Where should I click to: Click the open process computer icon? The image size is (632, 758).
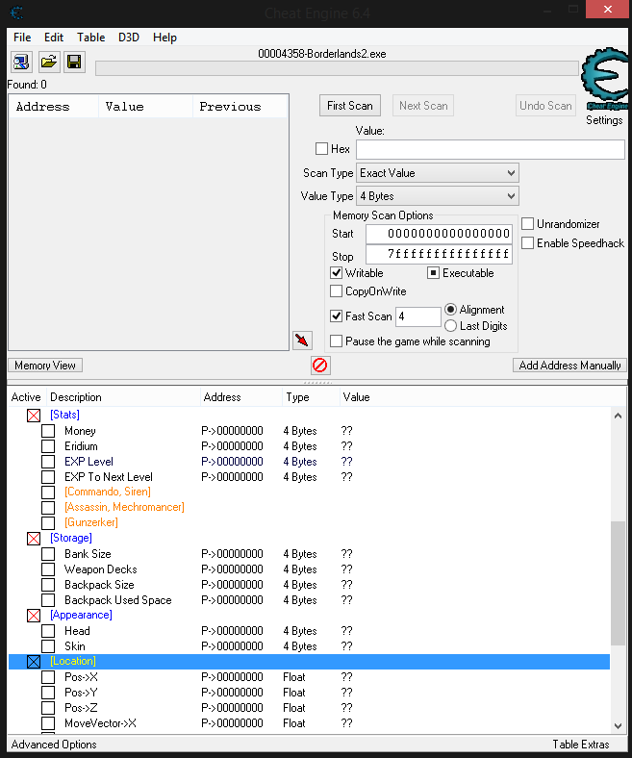tap(21, 63)
